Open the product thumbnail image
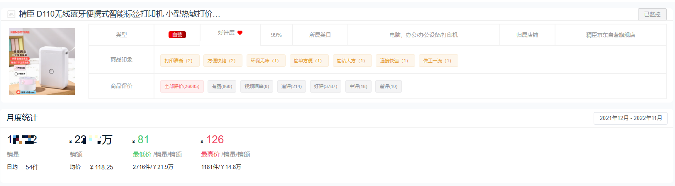This screenshot has height=186, width=675. tap(42, 61)
